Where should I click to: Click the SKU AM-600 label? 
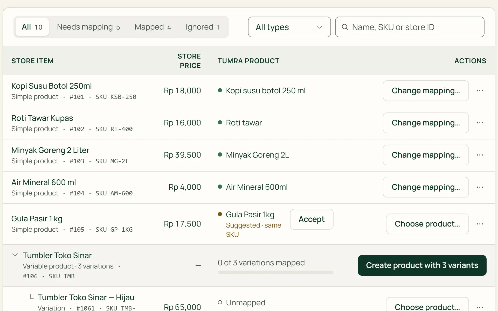click(114, 193)
